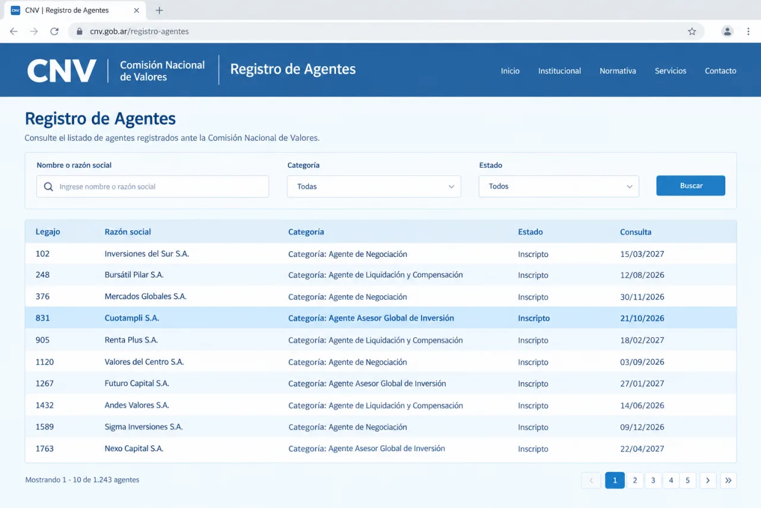Go to results page 3
761x508 pixels.
(653, 480)
